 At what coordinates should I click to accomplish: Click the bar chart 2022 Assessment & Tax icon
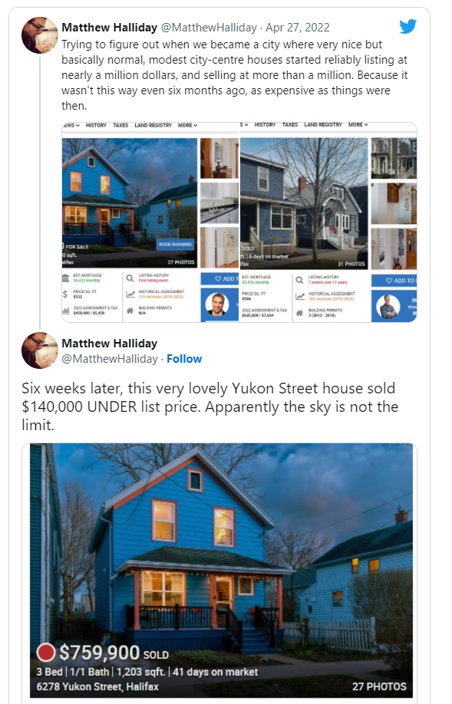65,311
